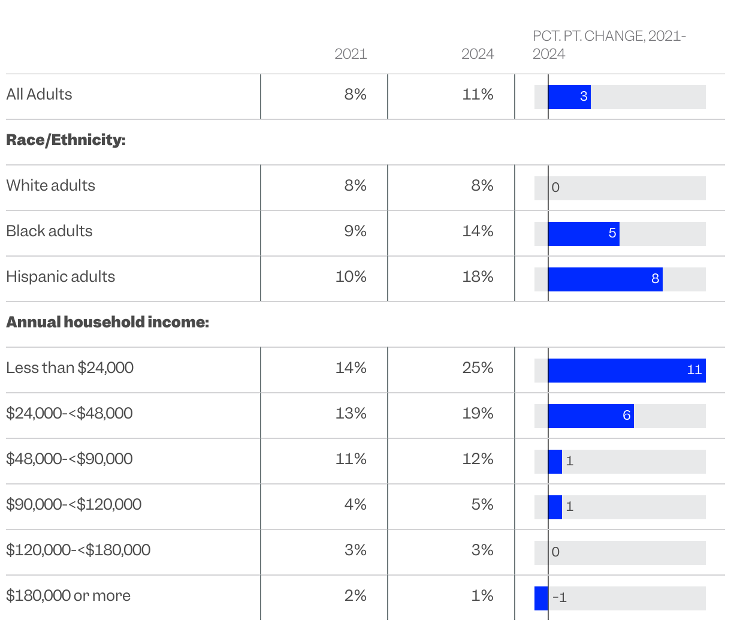Viewport: 731px width, 626px height.
Task: Click the $180,000 or more row label
Action: [x=68, y=595]
